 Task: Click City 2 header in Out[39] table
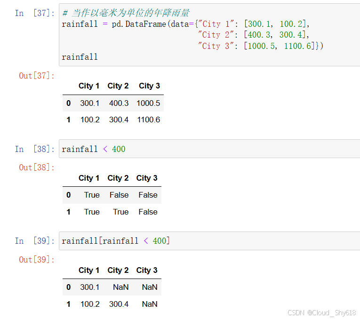point(118,271)
